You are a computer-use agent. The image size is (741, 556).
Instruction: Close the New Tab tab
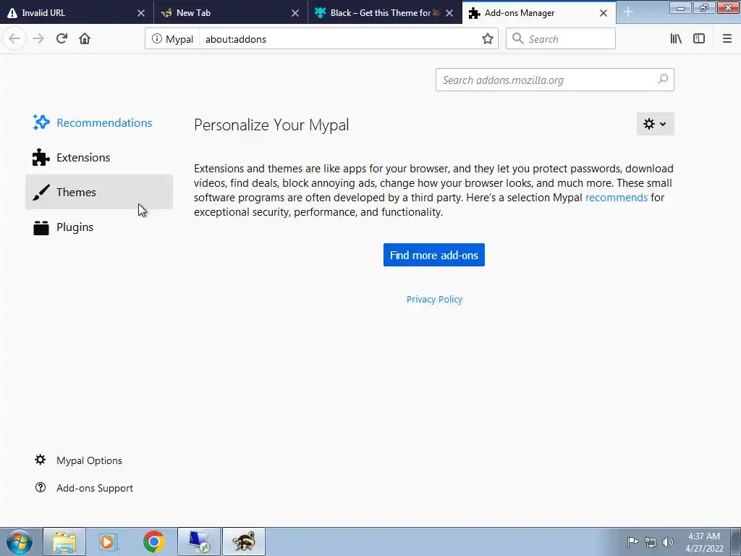[295, 13]
